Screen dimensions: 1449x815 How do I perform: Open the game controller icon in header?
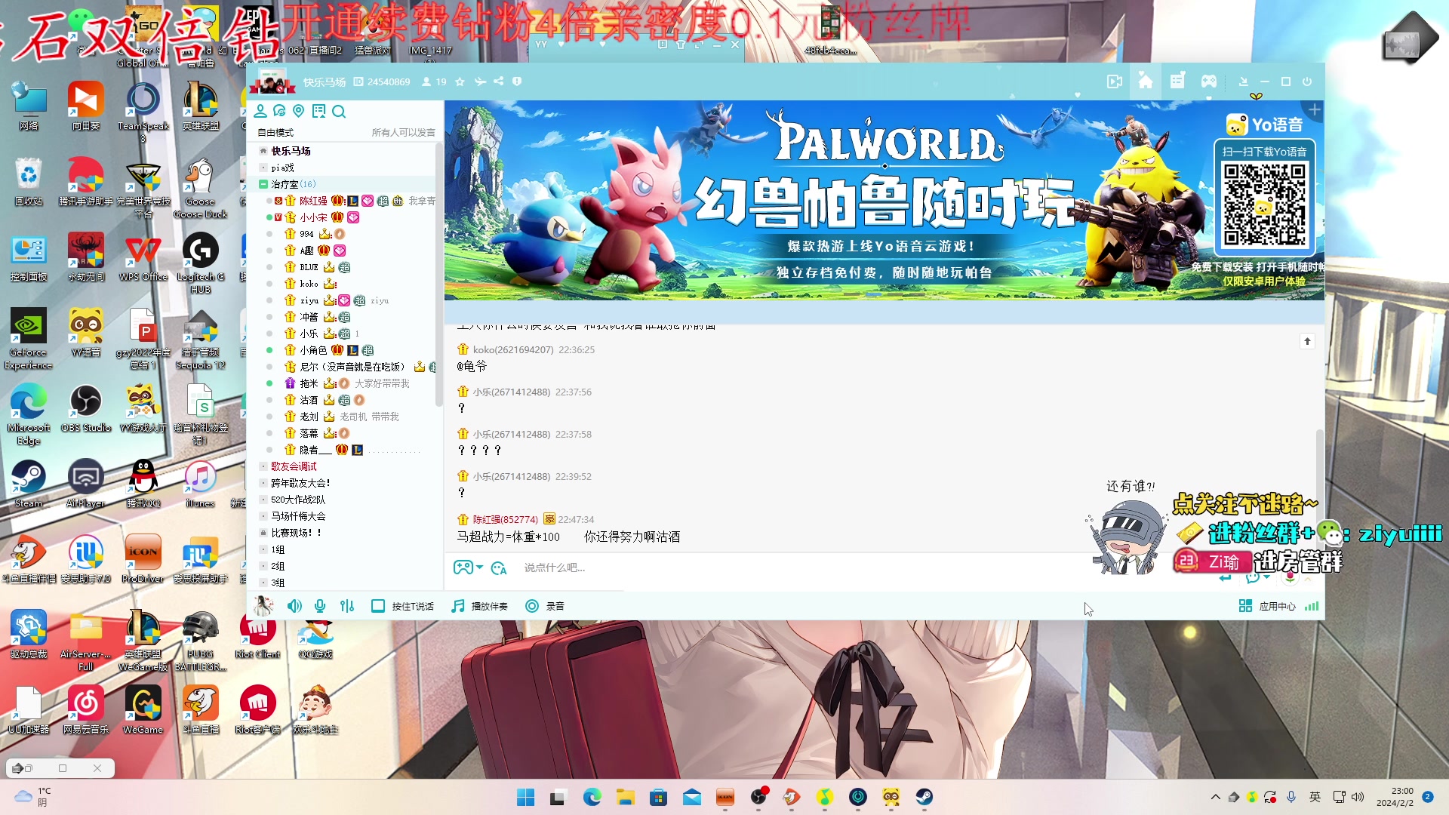[x=1209, y=81]
